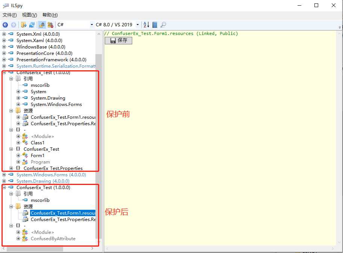Image resolution: width=343 pixels, height=253 pixels.
Task: Expand the PresentationCore (4.0.0.0) node
Action: (x=4, y=53)
